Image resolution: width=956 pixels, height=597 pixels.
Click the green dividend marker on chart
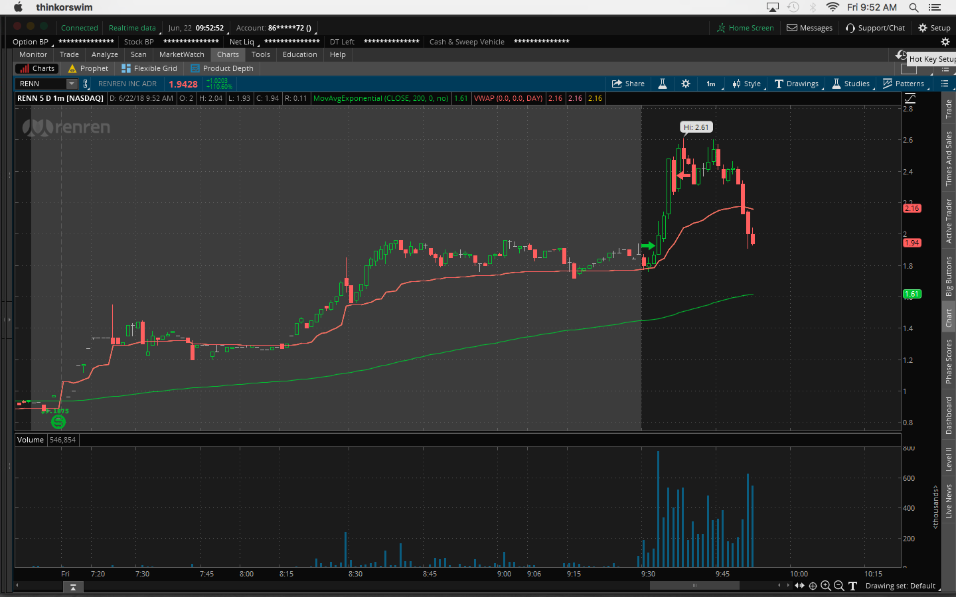58,421
